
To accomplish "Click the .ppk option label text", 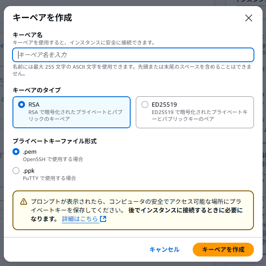I will (x=29, y=171).
